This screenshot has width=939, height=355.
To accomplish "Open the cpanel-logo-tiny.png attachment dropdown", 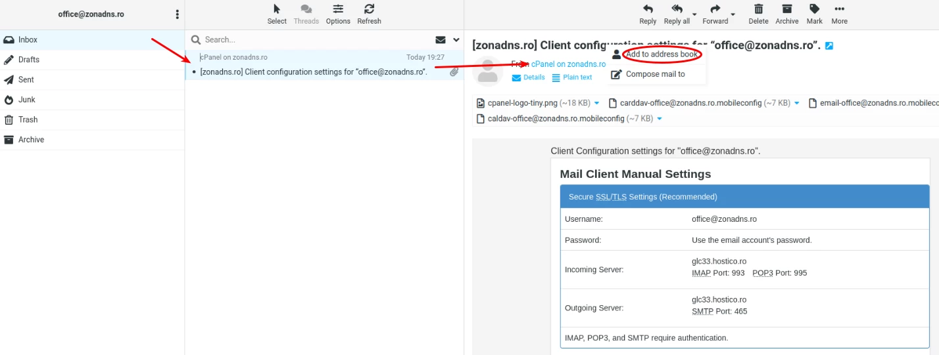I will click(x=596, y=103).
